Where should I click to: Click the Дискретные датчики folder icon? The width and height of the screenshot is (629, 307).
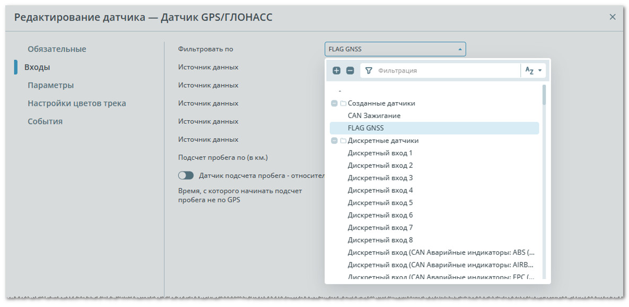click(343, 140)
